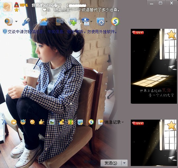Viewport: 178px width, 168px height.
Task: Click the pointing hand icon in chat toolbar
Action: (x=42, y=122)
